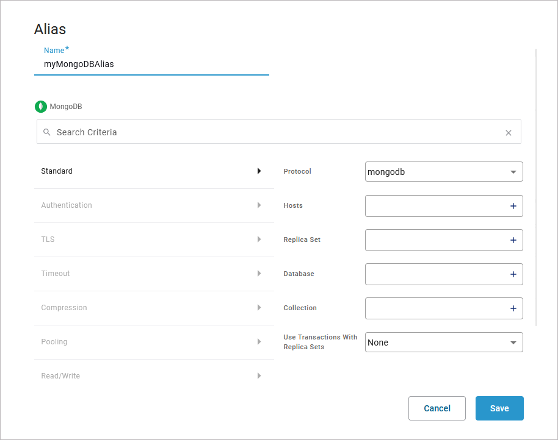The image size is (558, 440).
Task: Clear search criteria with the X icon
Action: click(x=509, y=132)
